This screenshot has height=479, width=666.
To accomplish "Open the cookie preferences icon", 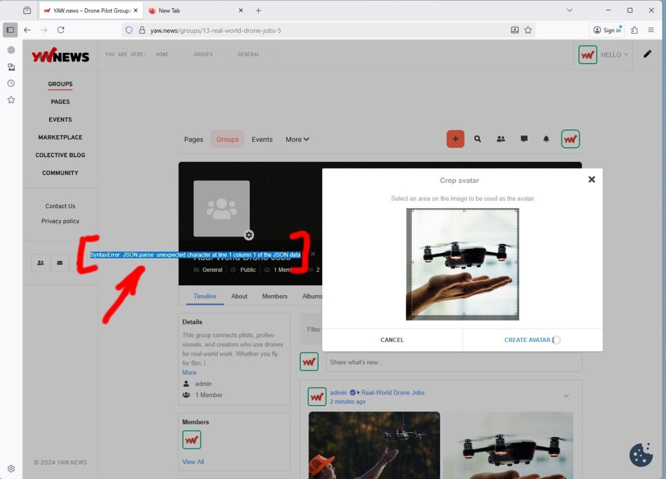I will (641, 455).
